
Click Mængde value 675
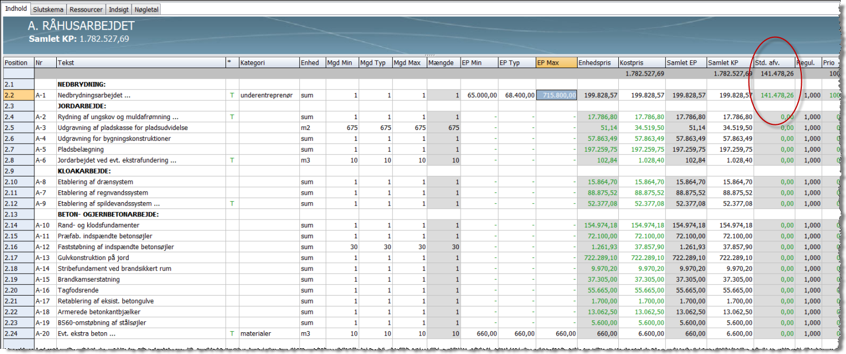click(x=444, y=128)
